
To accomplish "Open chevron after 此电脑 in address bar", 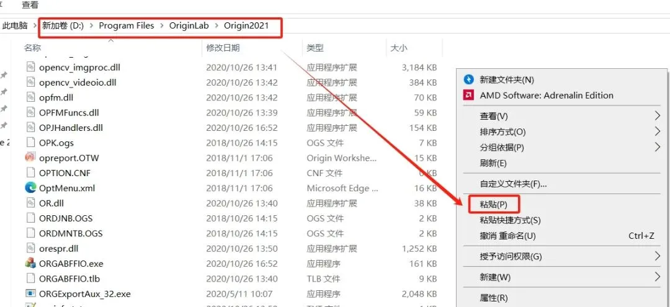I will click(x=35, y=26).
